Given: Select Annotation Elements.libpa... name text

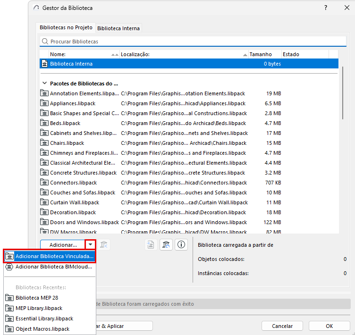Looking at the screenshot, I should (x=84, y=93).
